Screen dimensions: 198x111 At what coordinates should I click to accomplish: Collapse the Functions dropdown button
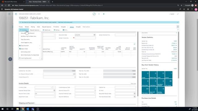24,30
